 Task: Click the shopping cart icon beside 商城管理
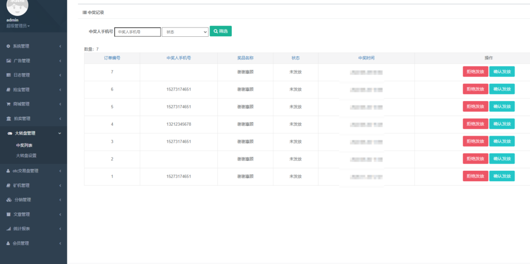pos(8,104)
